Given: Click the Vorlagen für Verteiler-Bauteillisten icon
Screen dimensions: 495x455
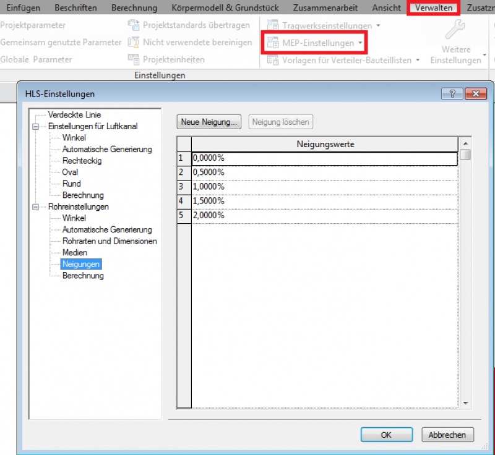Looking at the screenshot, I should (x=273, y=60).
